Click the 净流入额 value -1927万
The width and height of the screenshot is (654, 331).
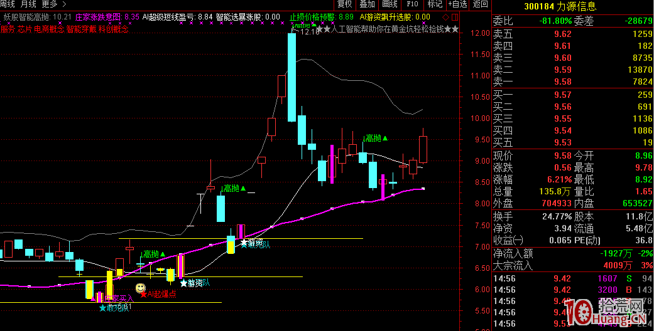[615, 253]
